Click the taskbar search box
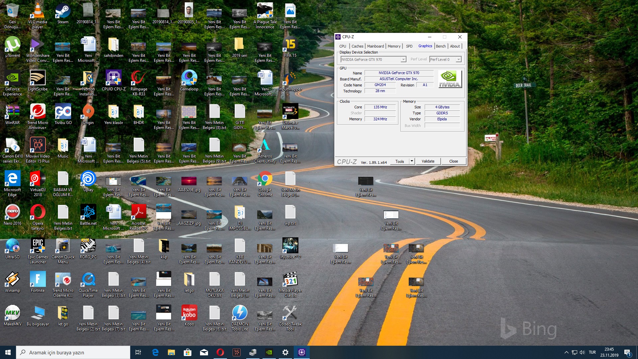Screen dimensions: 638x359 pos(73,352)
